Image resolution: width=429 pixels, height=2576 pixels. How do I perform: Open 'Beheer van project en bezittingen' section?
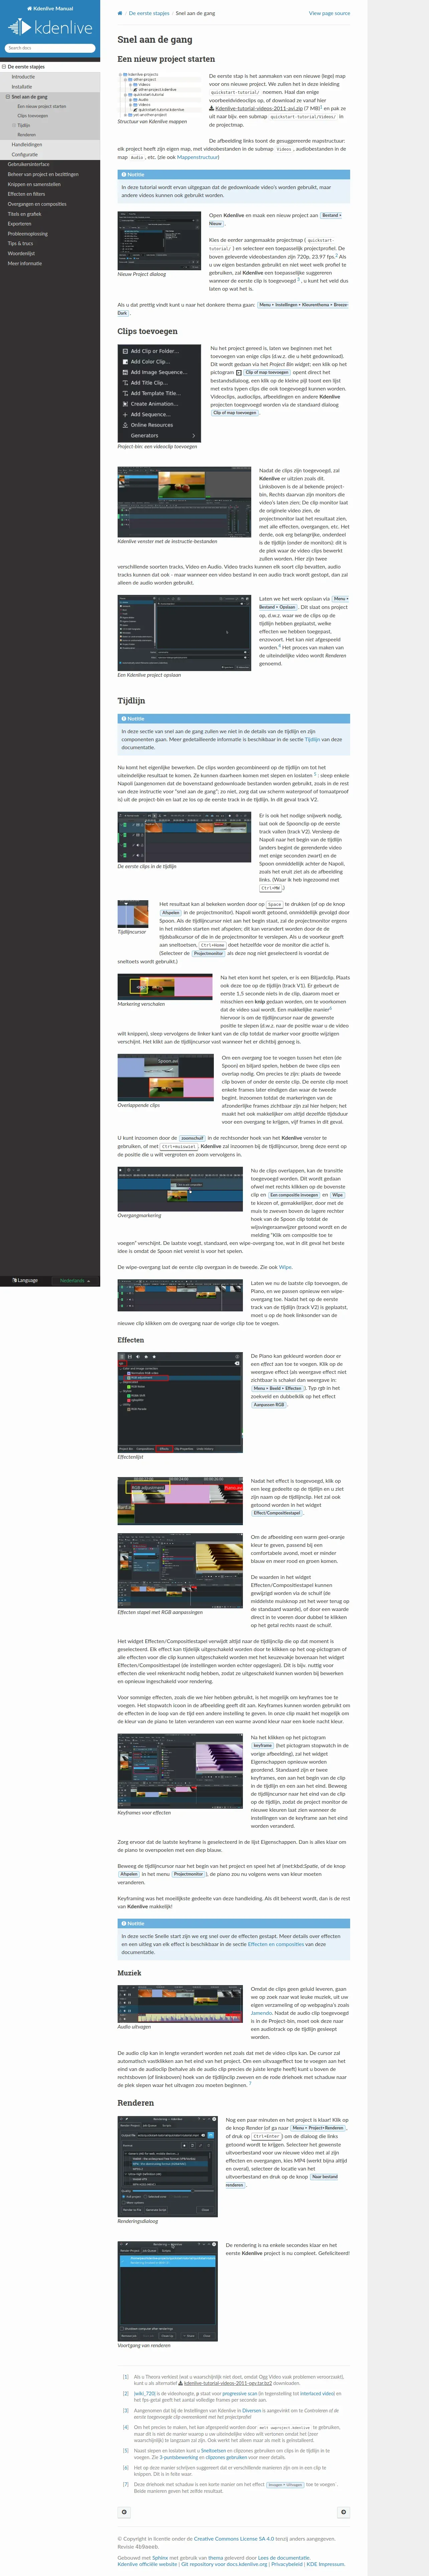(50, 174)
